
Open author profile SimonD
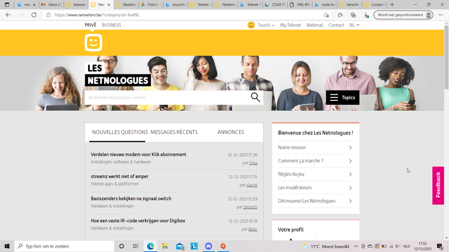pos(250,207)
